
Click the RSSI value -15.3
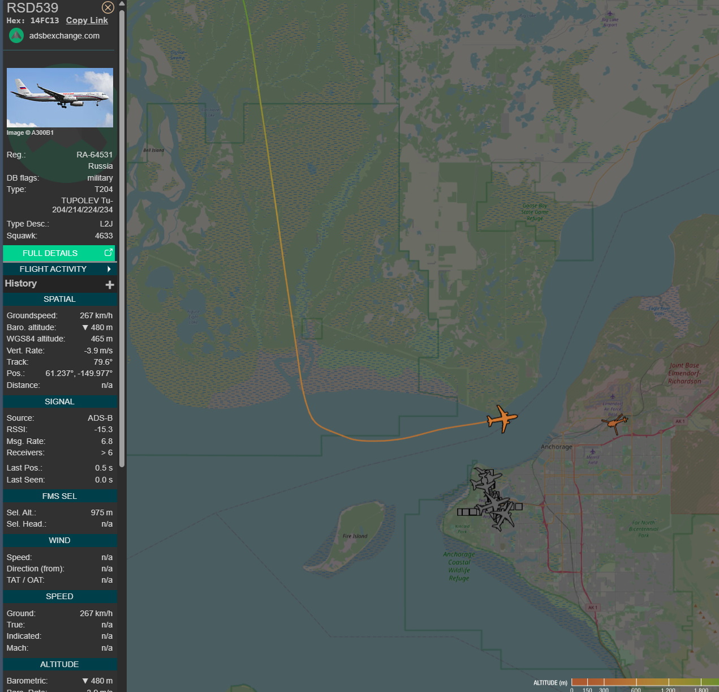(104, 429)
